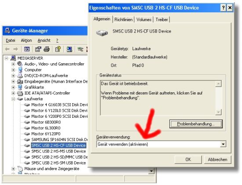Expand the Computer node
This screenshot has width=242, height=185.
pos(13,70)
